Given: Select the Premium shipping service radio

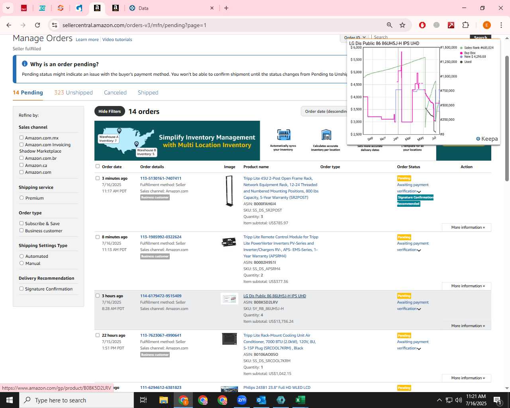Looking at the screenshot, I should [22, 198].
